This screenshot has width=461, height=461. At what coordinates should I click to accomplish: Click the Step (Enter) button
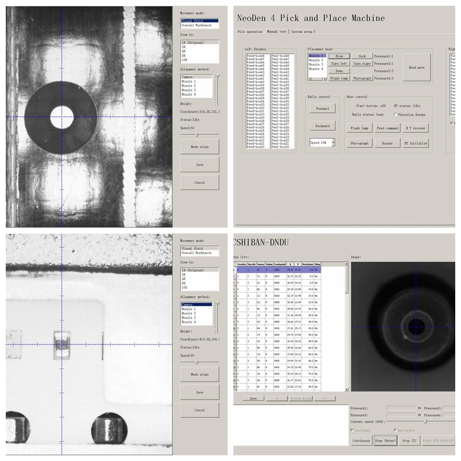click(x=386, y=440)
